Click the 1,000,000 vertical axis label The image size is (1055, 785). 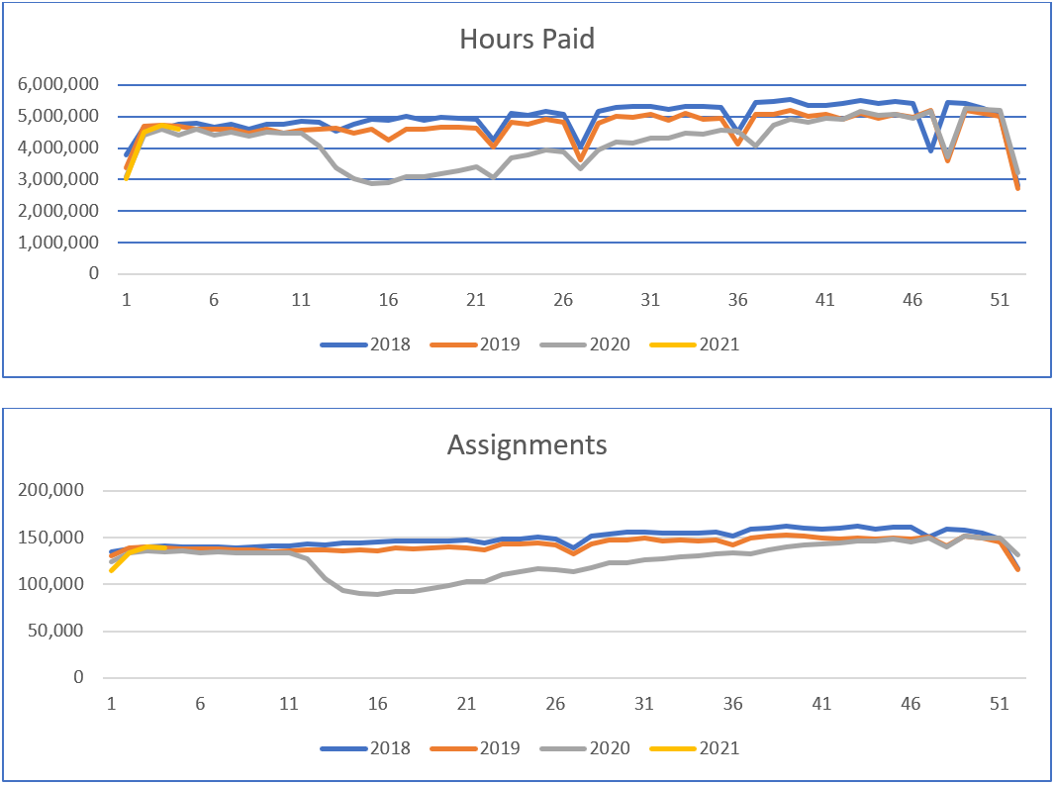pyautogui.click(x=57, y=243)
